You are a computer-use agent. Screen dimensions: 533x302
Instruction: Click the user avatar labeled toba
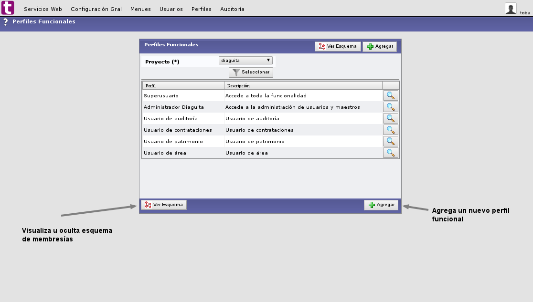510,8
